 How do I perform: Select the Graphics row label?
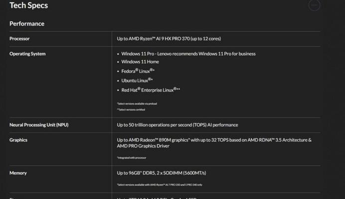18,140
